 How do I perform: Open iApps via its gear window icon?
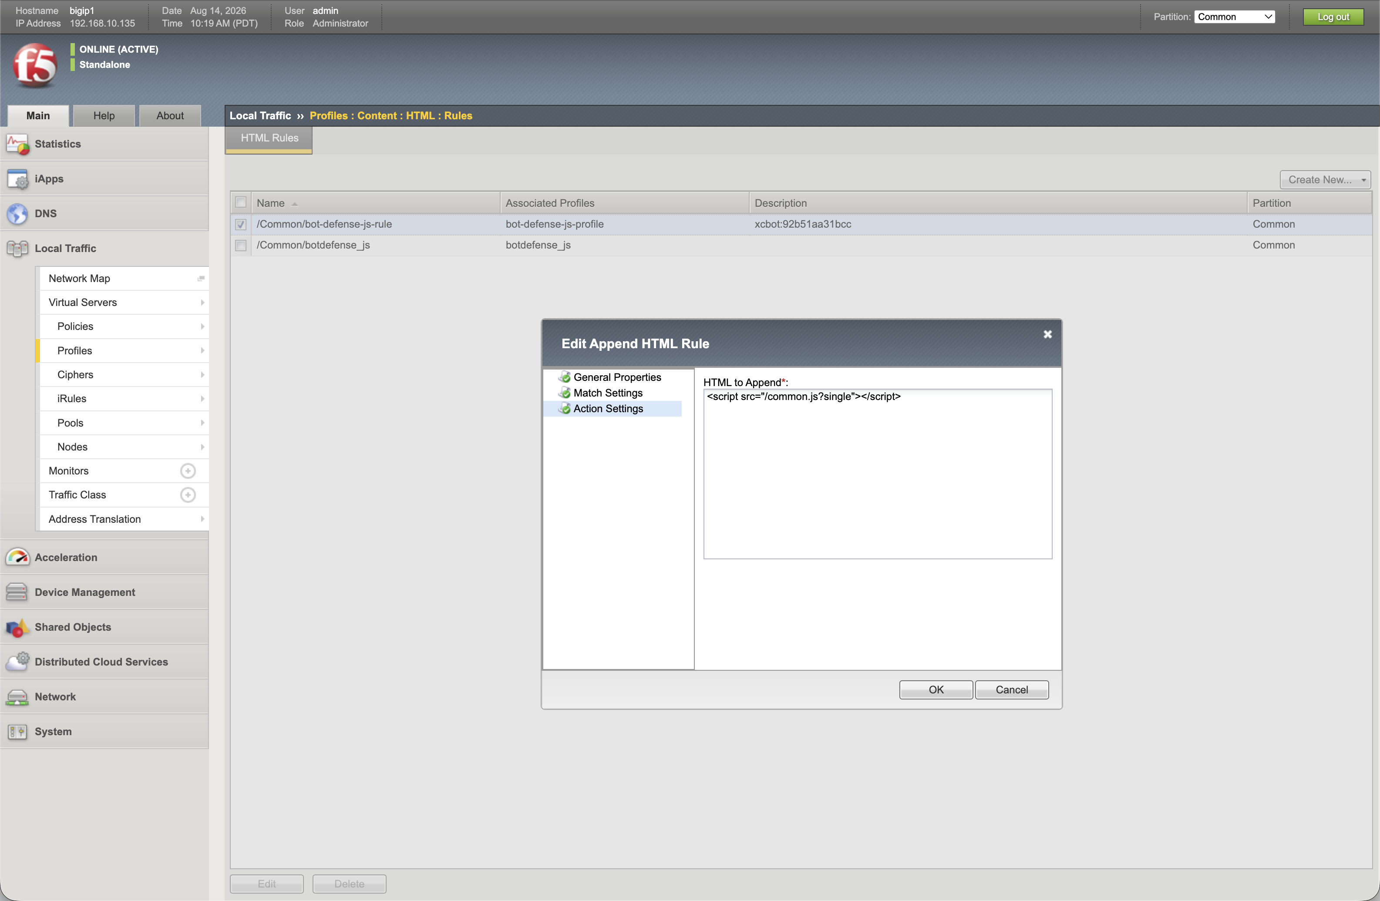[17, 179]
